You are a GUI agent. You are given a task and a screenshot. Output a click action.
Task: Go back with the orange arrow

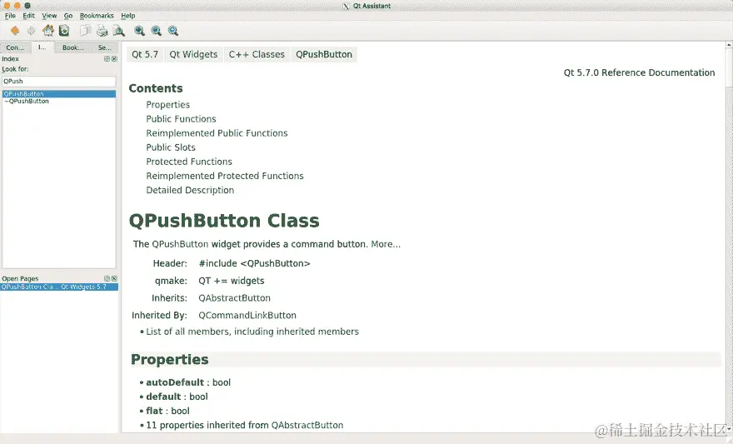pyautogui.click(x=15, y=31)
